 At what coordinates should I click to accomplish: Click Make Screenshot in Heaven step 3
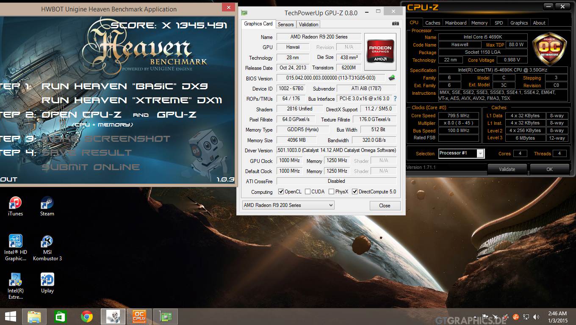(106, 139)
